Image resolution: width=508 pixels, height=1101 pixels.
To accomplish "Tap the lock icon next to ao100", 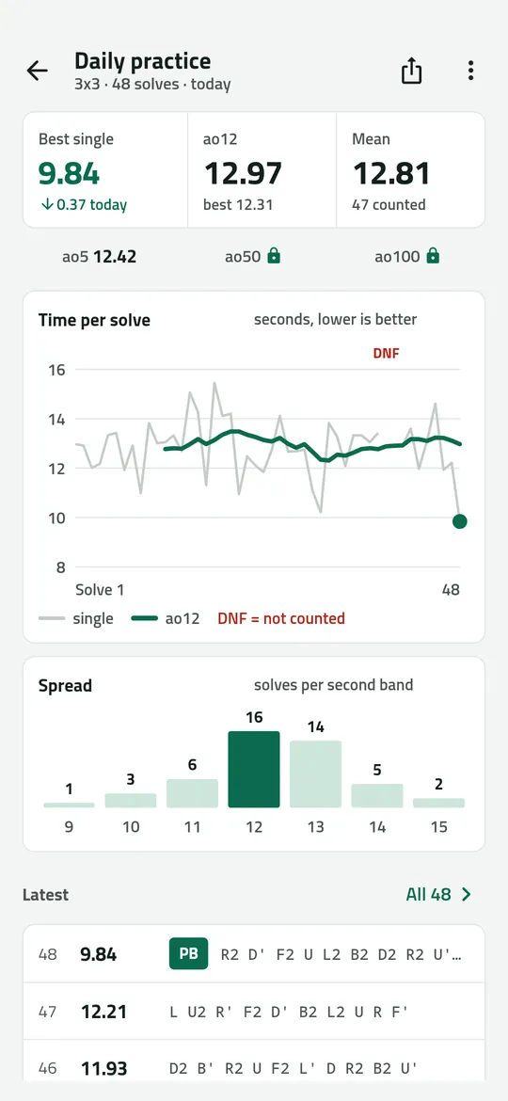I will tap(433, 256).
